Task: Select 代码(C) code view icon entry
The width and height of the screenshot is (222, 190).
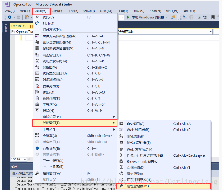Action: tap(75, 17)
